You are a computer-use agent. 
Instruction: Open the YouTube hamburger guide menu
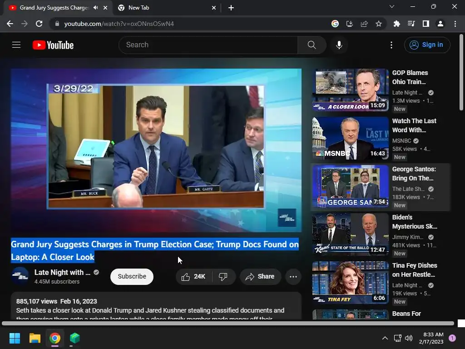16,45
